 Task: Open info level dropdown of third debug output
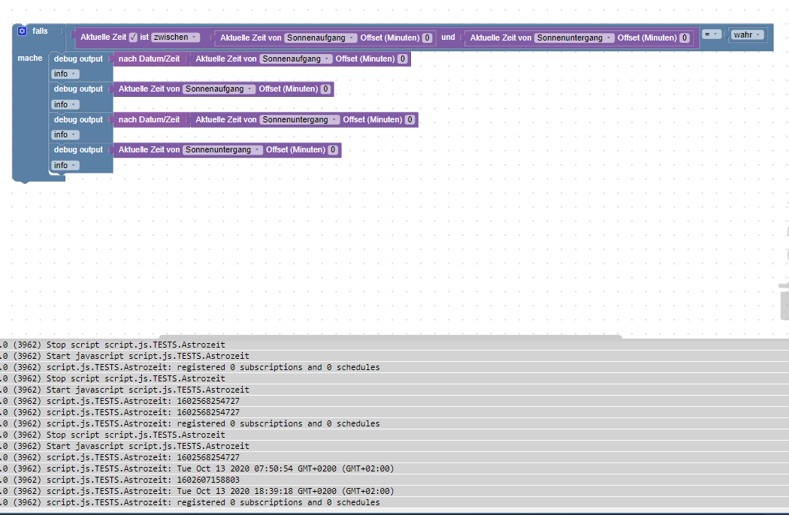[x=65, y=135]
